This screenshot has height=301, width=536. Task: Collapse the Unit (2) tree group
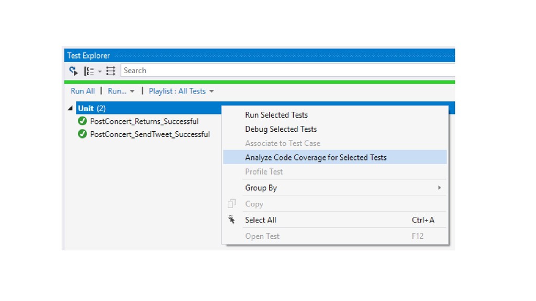(70, 108)
